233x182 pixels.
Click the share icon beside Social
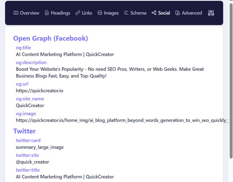pyautogui.click(x=154, y=13)
